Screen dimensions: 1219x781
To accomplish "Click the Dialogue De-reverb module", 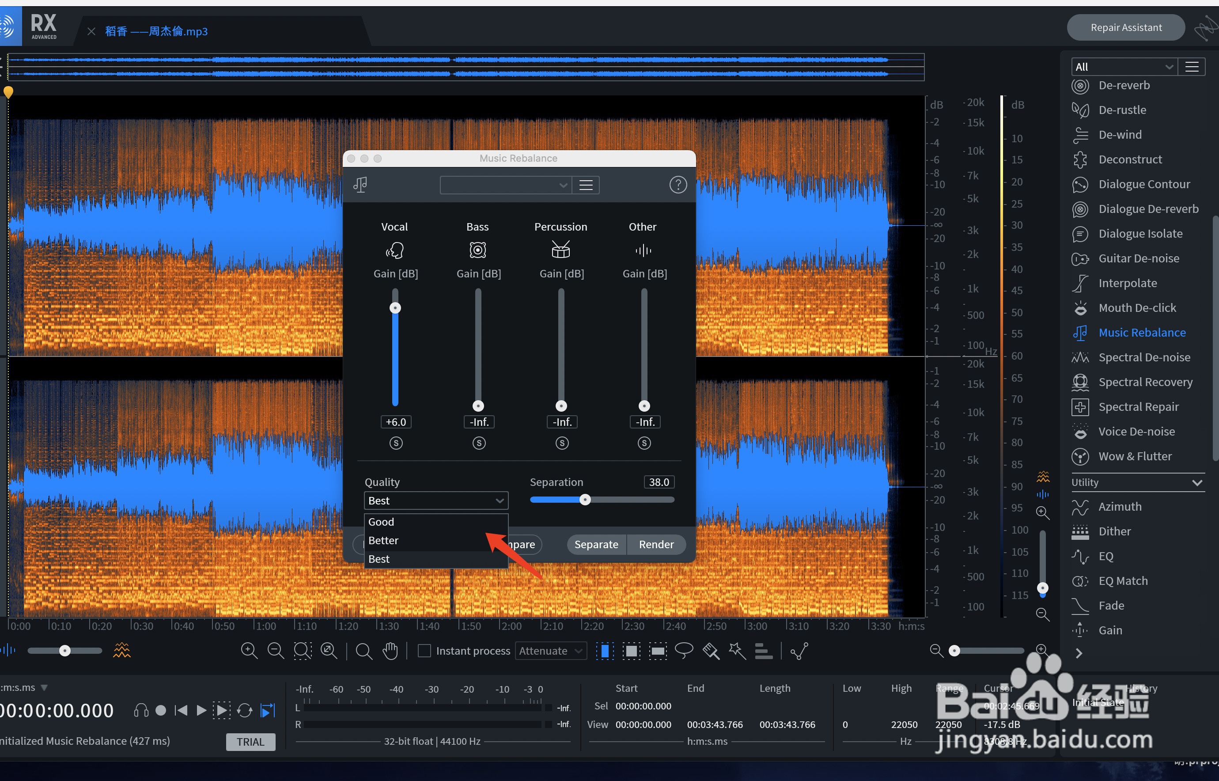I will click(x=1148, y=209).
